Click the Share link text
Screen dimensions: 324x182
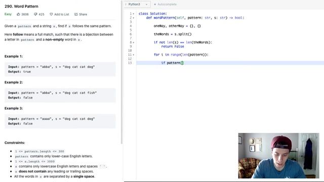tap(83, 14)
